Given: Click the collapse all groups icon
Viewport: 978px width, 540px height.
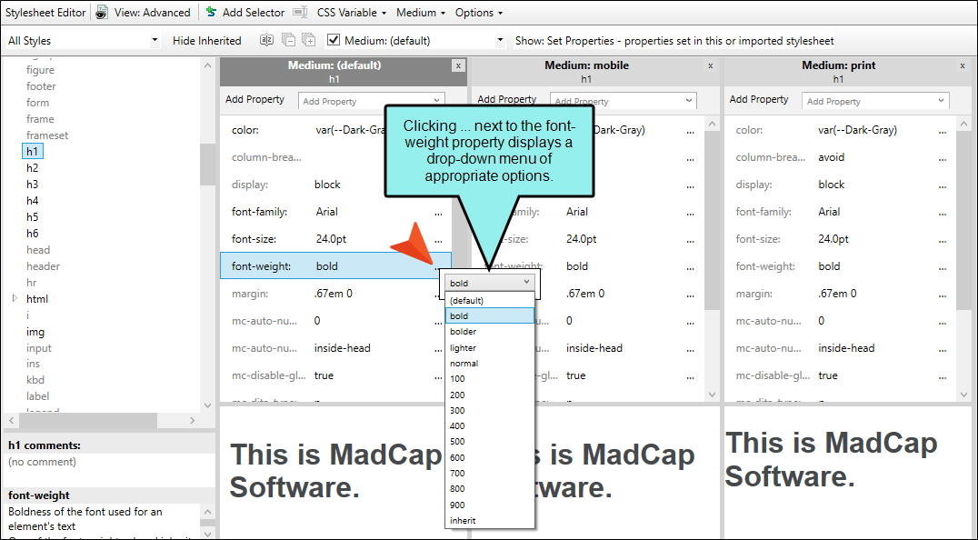Looking at the screenshot, I should [x=288, y=41].
